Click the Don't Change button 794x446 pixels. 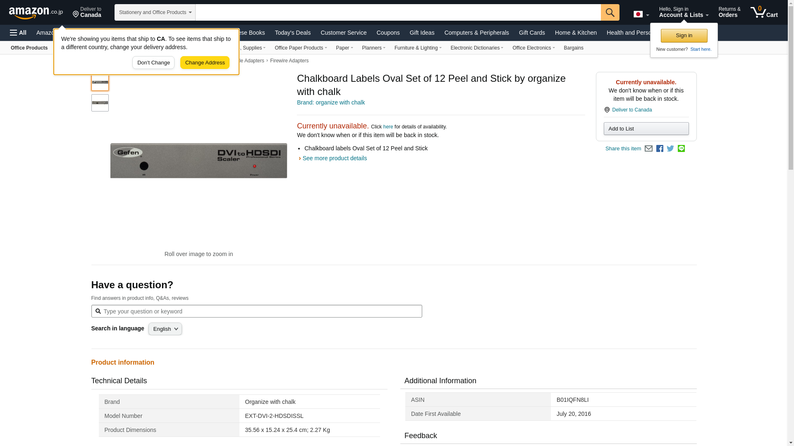click(x=153, y=63)
